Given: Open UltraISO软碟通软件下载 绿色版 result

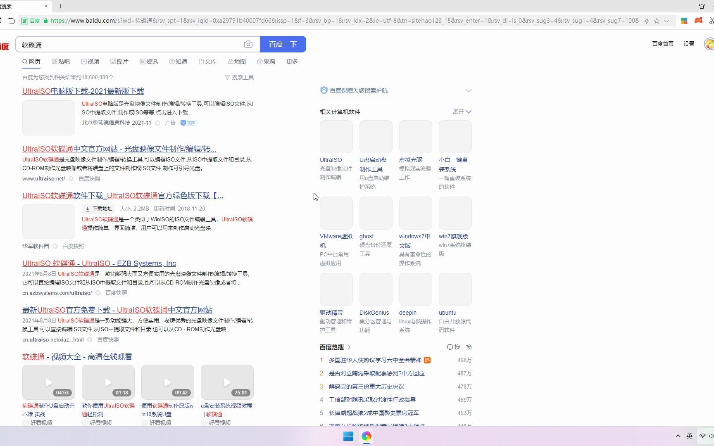Looking at the screenshot, I should [x=123, y=195].
